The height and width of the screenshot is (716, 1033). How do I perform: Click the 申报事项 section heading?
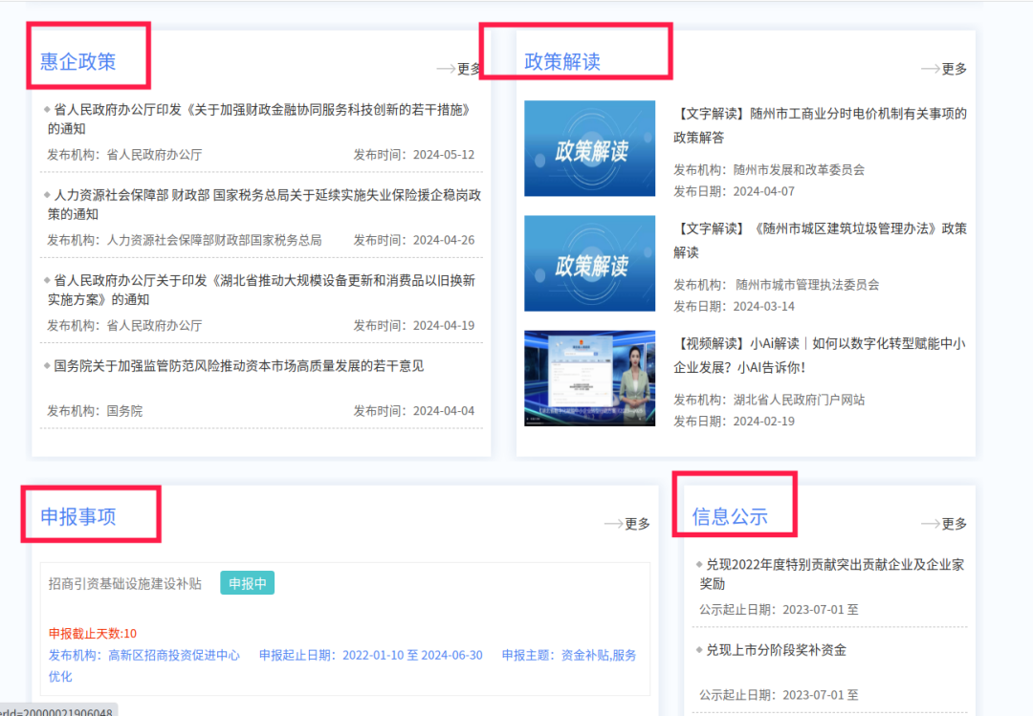click(x=78, y=517)
